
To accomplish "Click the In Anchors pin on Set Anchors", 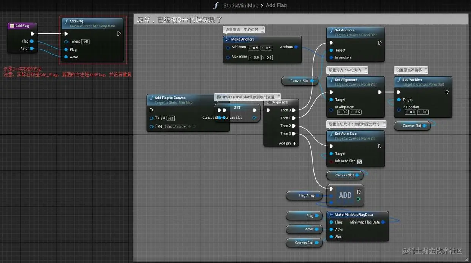I will click(x=331, y=58).
